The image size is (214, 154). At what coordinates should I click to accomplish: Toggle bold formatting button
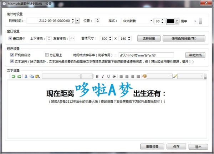(97, 76)
